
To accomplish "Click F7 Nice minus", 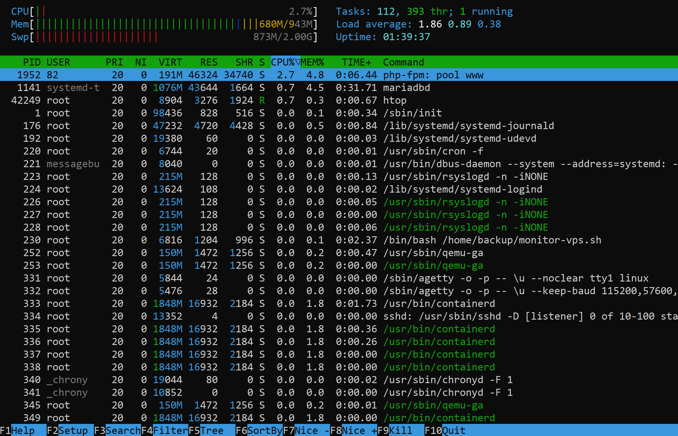I will click(x=306, y=430).
